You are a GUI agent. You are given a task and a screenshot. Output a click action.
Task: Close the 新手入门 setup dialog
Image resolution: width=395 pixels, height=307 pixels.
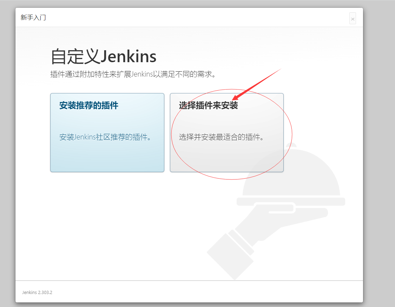[x=353, y=18]
